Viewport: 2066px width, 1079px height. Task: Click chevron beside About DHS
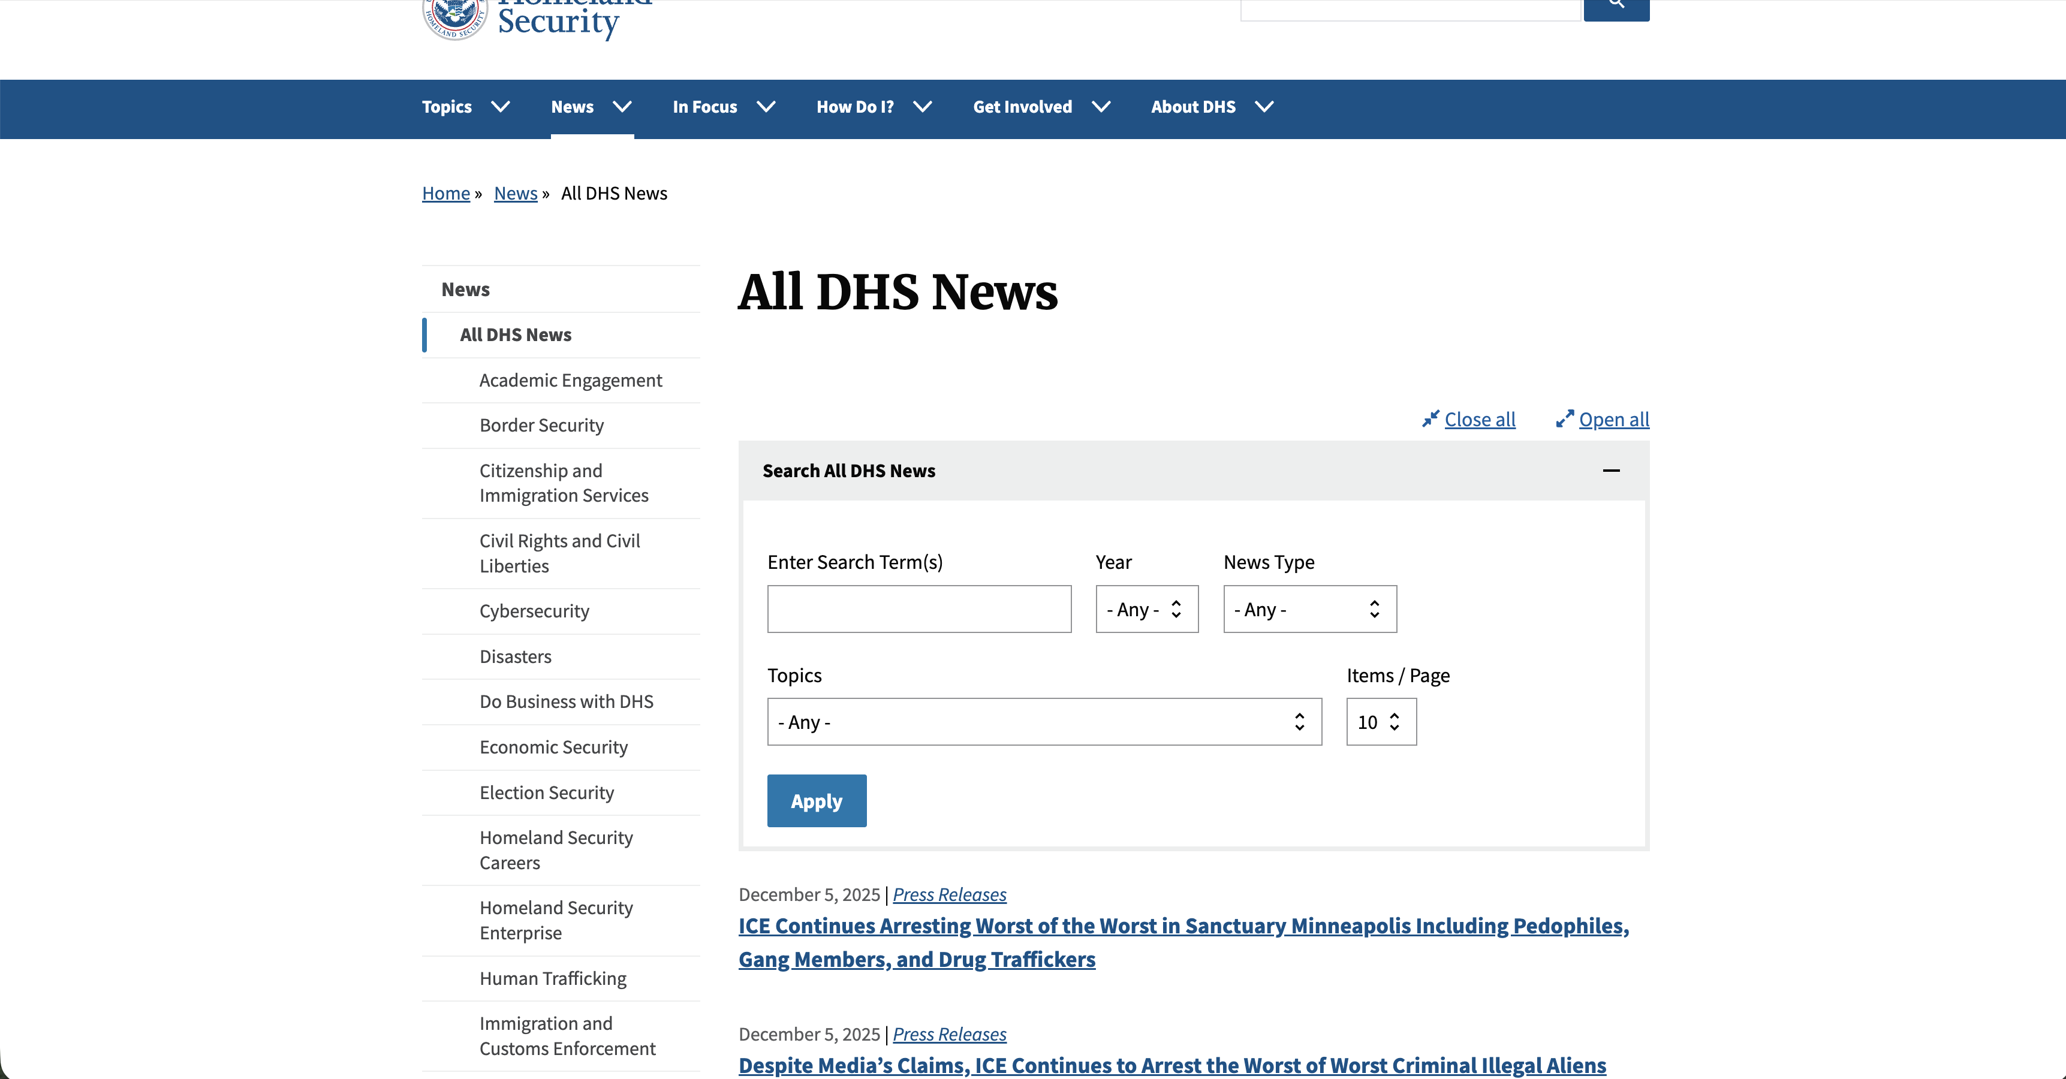tap(1264, 107)
